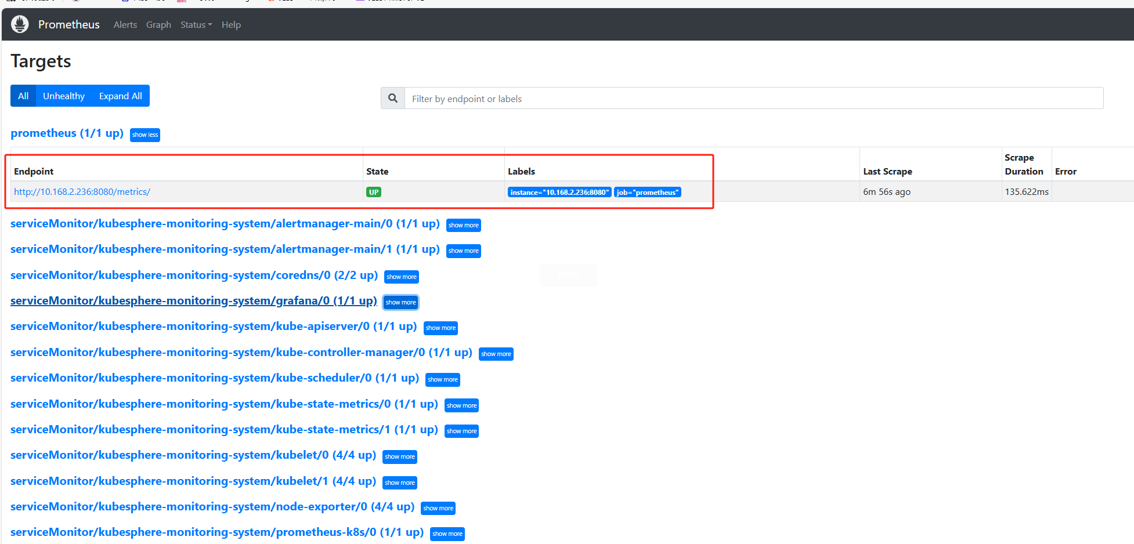Open the kubelet/0 (4/4 up) link
Viewport: 1134px width, 544px height.
click(x=193, y=455)
